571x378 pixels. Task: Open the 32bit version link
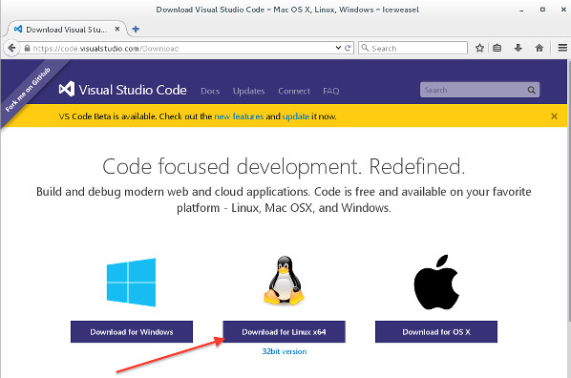285,352
